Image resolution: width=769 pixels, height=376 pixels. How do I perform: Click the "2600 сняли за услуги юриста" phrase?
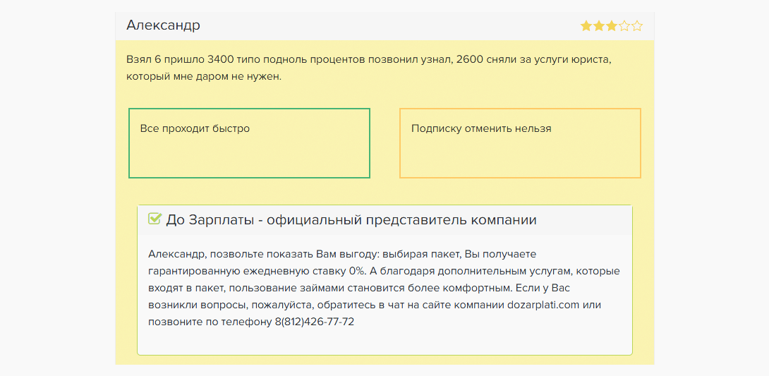tap(532, 60)
